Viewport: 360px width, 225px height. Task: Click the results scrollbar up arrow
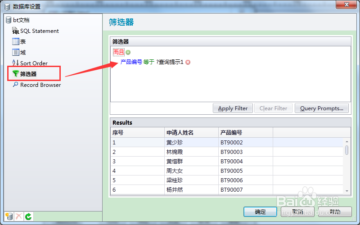(346, 141)
